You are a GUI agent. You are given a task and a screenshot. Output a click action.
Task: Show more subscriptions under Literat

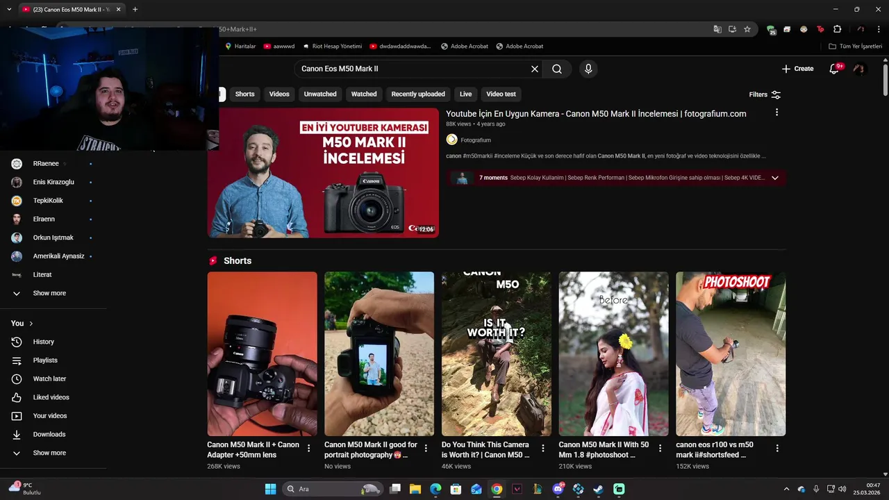click(x=49, y=293)
